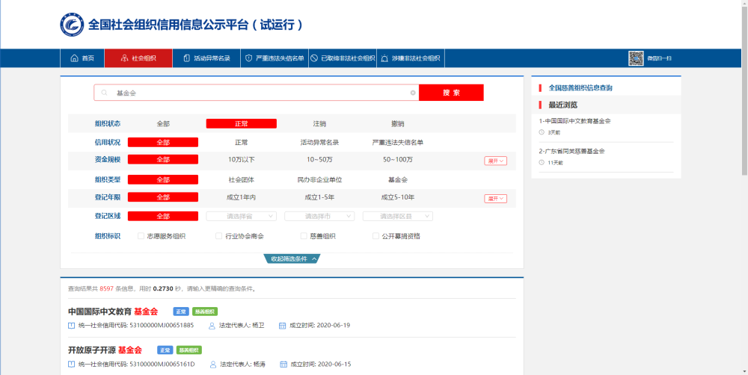The image size is (748, 375).
Task: Click the 已取缔非法社会组织 ban icon
Action: 314,58
